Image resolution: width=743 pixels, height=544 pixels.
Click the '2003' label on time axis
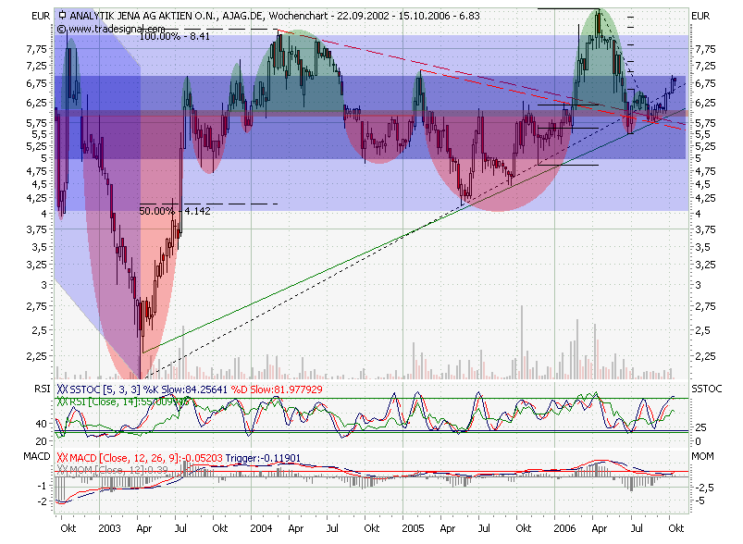[x=109, y=528]
